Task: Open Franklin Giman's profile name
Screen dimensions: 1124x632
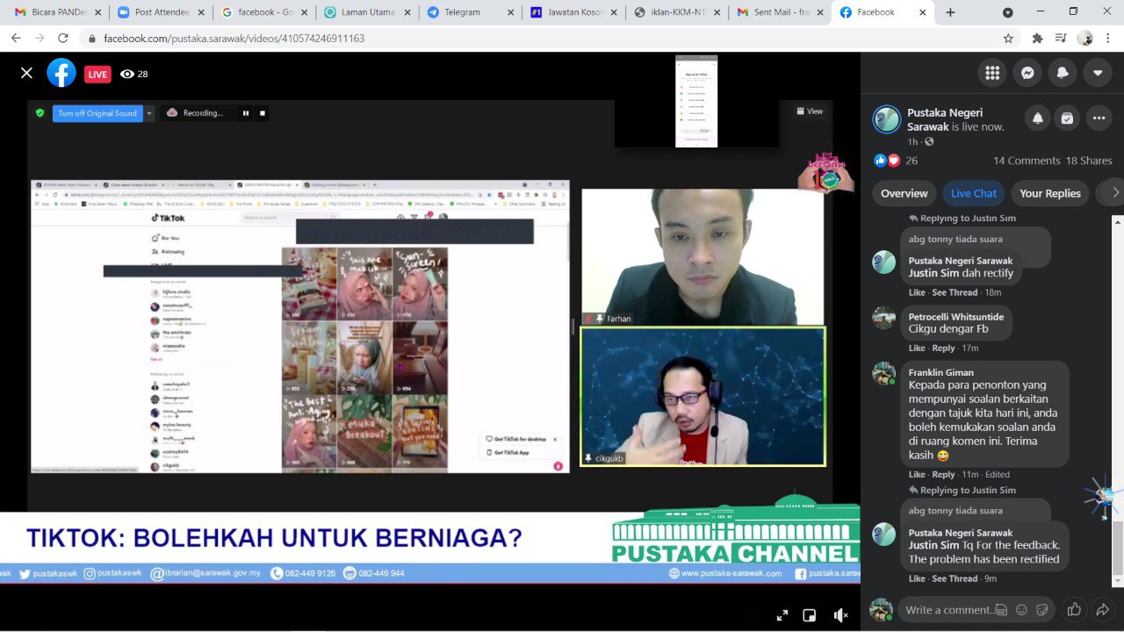Action: click(x=940, y=372)
